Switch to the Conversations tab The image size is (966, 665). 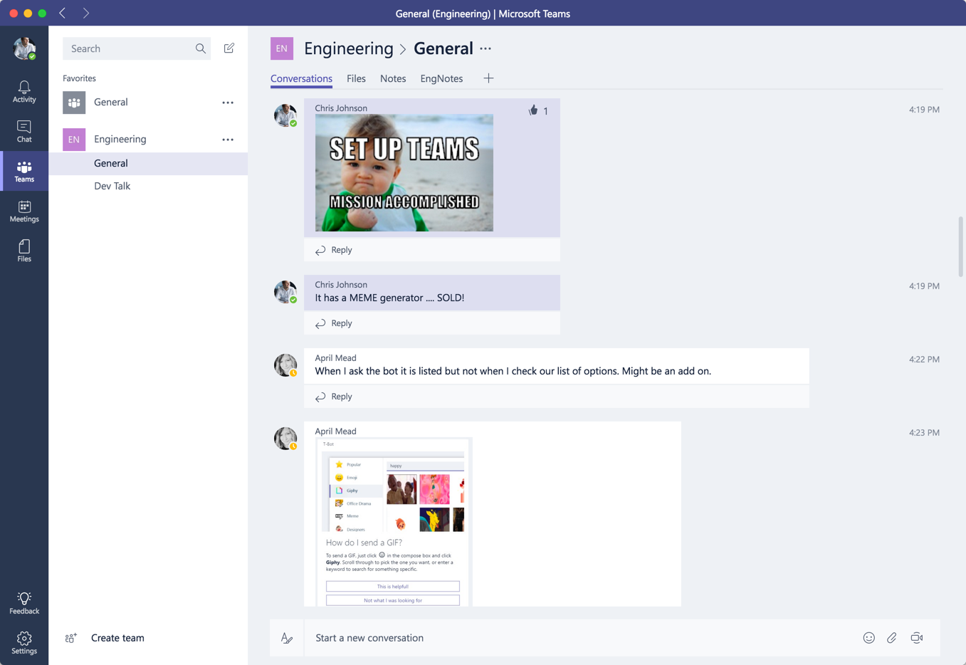[x=301, y=78]
